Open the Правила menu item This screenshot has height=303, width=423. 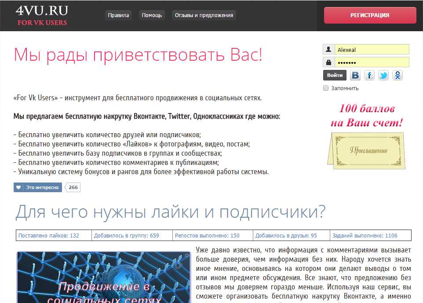coord(118,15)
